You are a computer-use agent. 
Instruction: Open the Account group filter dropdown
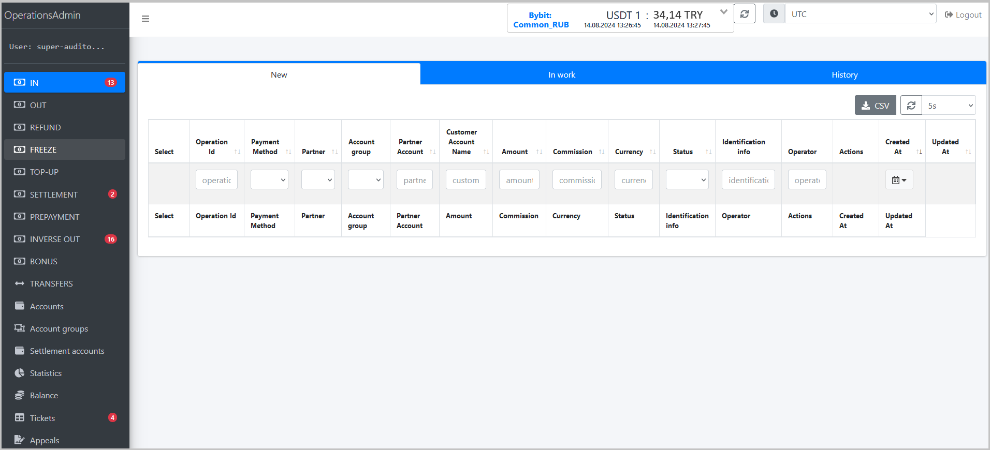click(366, 180)
